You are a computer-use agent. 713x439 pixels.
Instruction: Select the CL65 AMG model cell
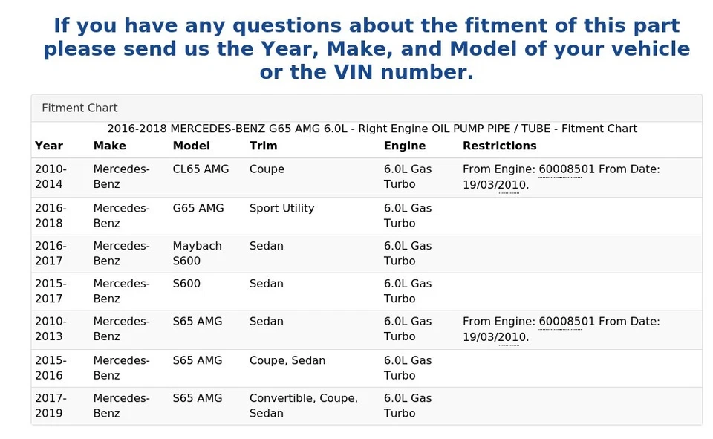[x=201, y=169]
